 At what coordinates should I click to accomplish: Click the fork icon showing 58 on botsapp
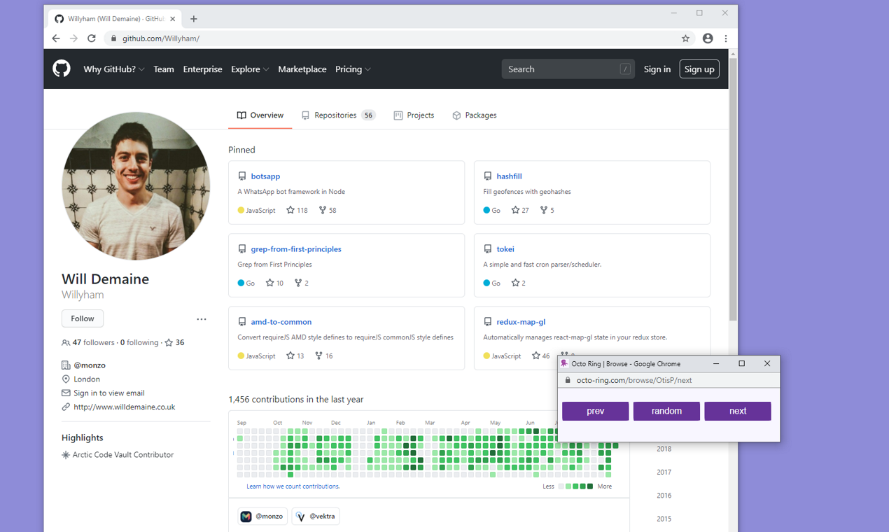click(323, 210)
